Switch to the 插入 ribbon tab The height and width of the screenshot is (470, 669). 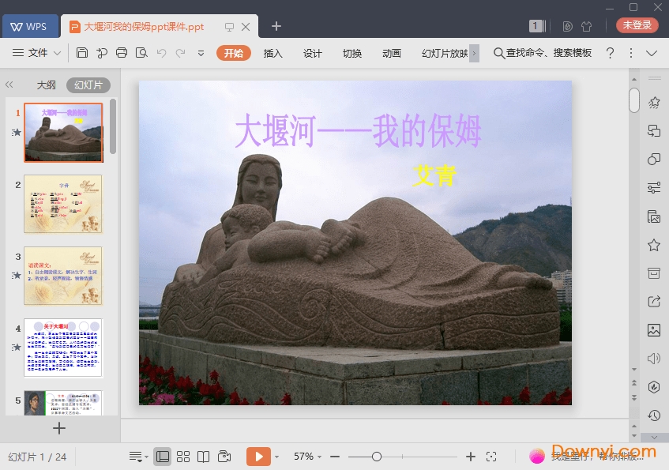click(272, 54)
